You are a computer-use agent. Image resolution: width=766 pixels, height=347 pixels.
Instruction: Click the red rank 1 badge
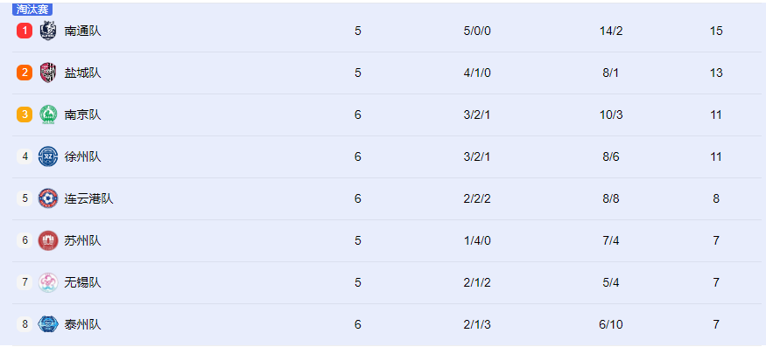tap(25, 31)
